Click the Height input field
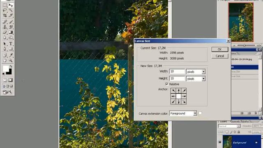Image resolution: width=263 pixels, height=148 pixels. pos(177,79)
